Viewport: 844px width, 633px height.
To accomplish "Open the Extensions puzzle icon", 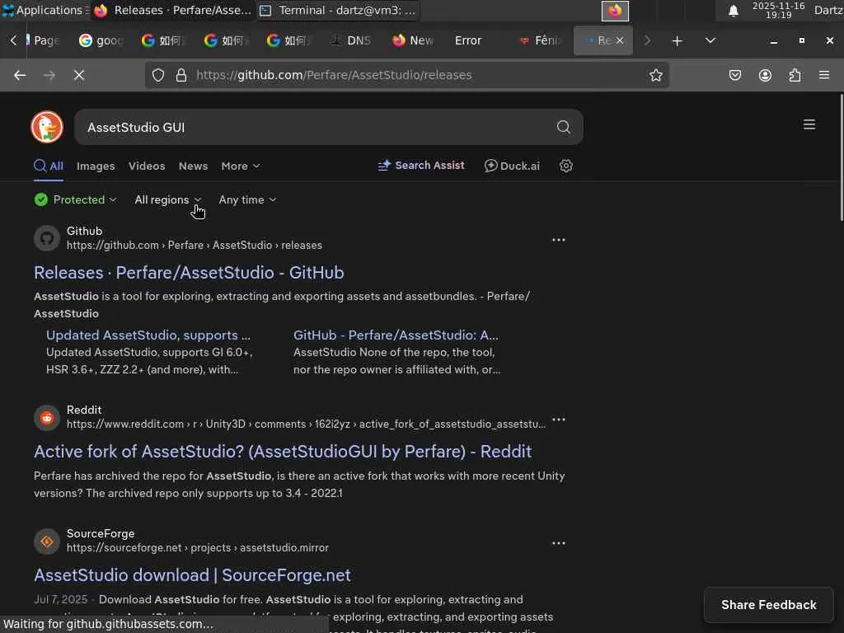I will [x=795, y=75].
